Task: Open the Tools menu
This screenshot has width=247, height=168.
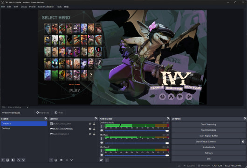Action: (x=59, y=7)
